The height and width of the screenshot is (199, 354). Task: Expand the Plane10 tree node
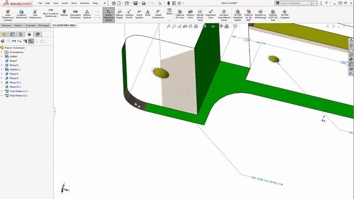2,65
